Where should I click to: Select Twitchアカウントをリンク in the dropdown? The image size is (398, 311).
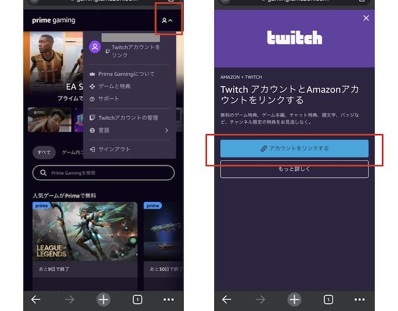tap(135, 51)
